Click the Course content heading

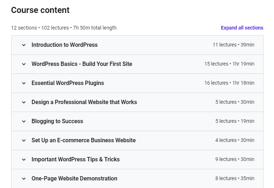coord(40,10)
